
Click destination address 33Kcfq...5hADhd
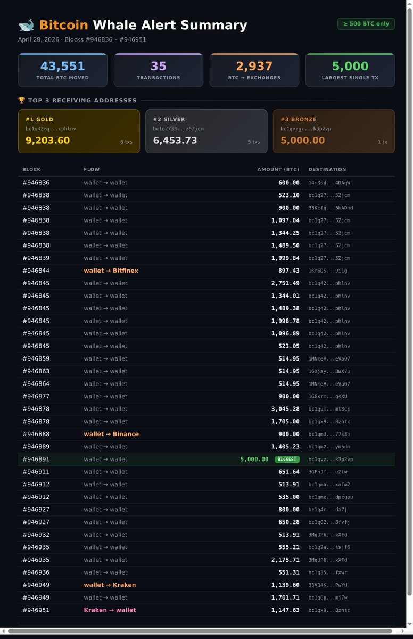coord(331,208)
